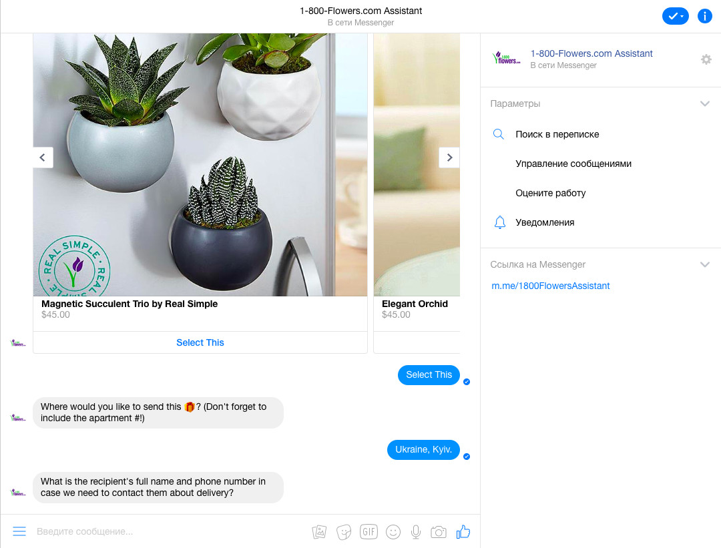Toggle Уведомления notifications setting

point(545,222)
